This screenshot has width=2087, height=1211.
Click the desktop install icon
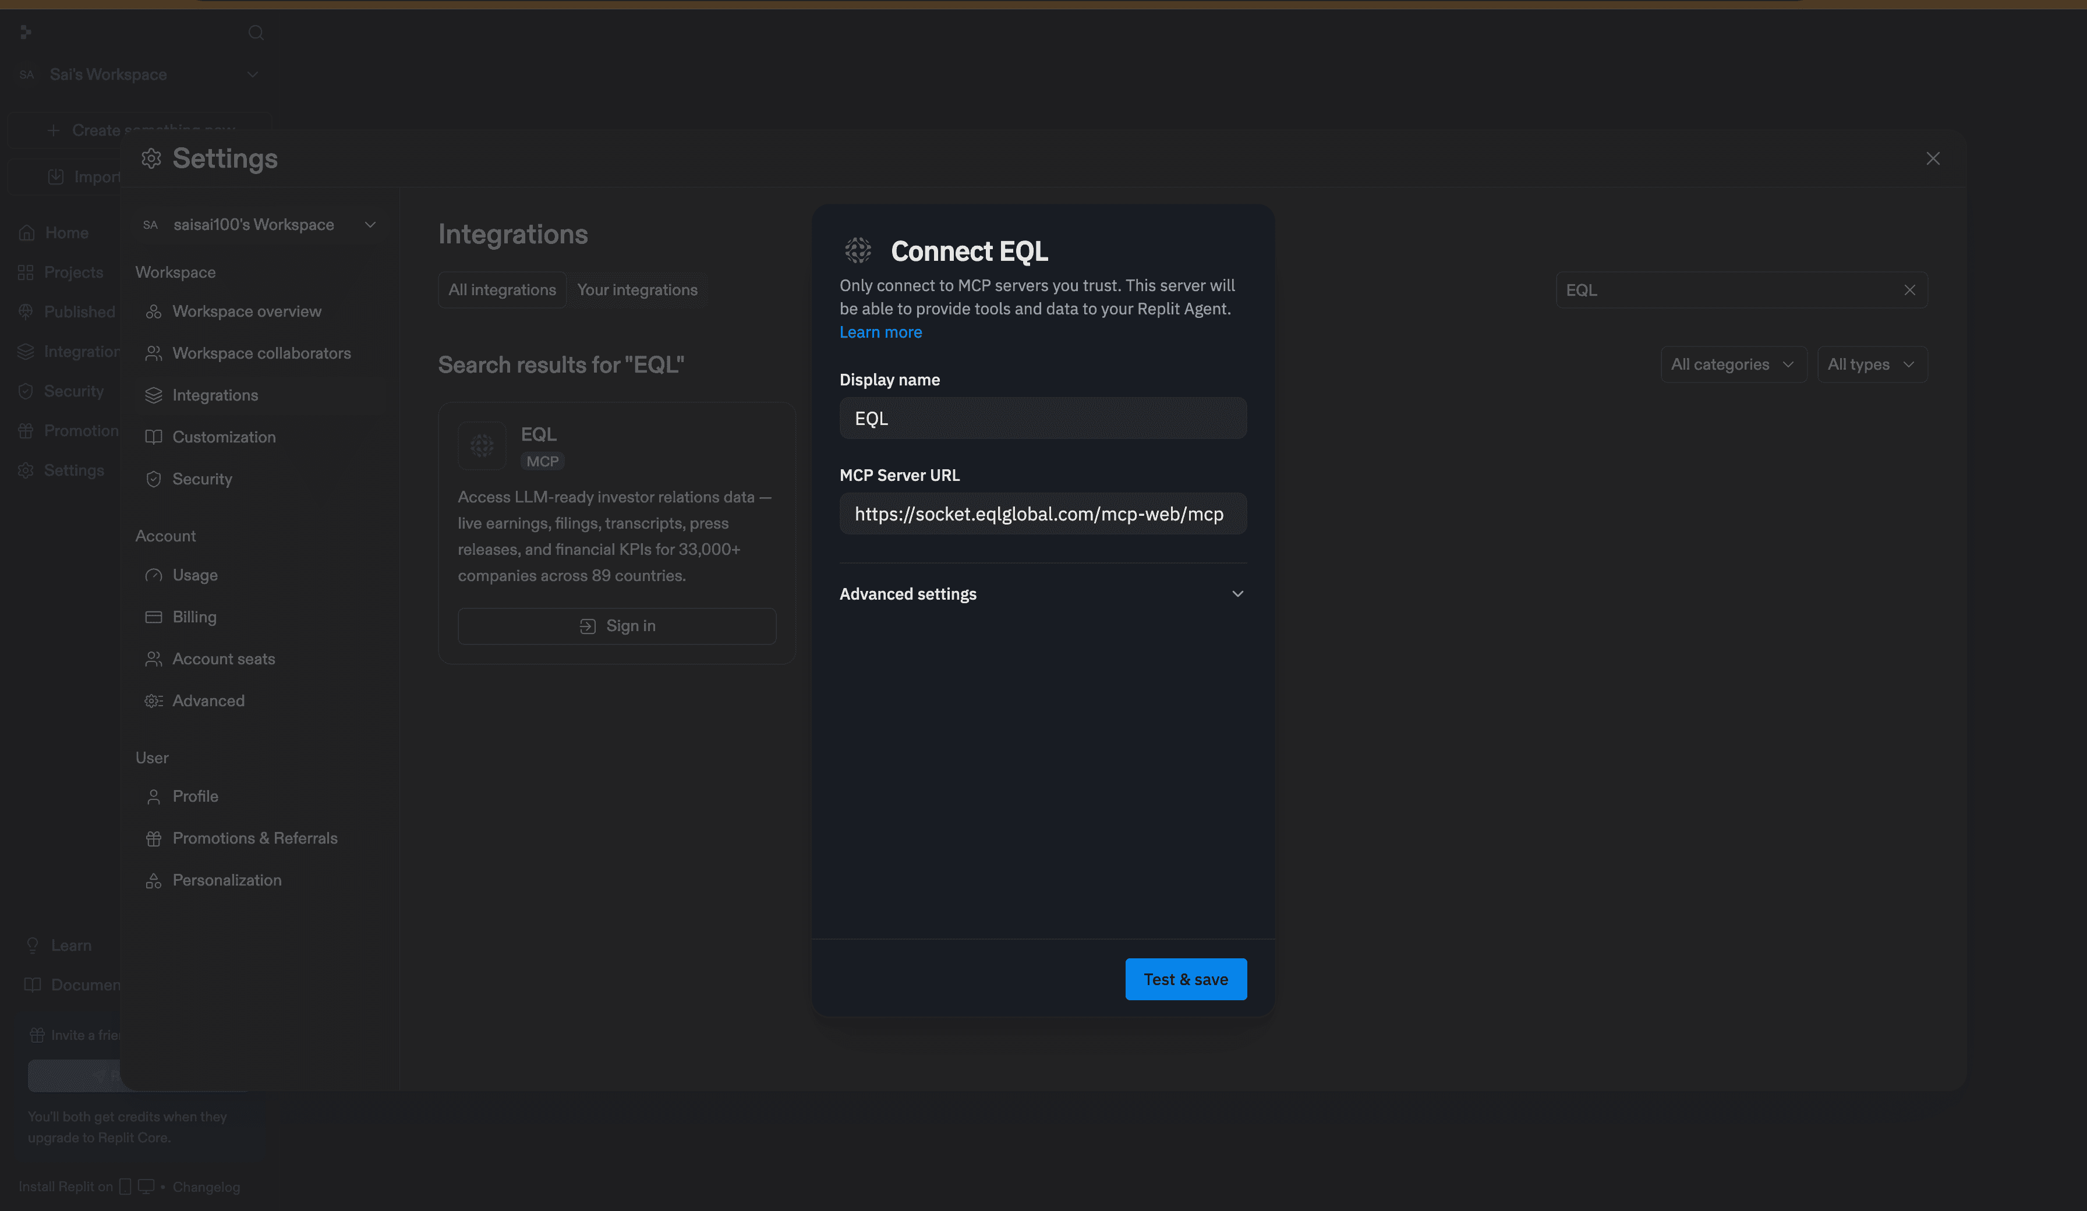[146, 1186]
